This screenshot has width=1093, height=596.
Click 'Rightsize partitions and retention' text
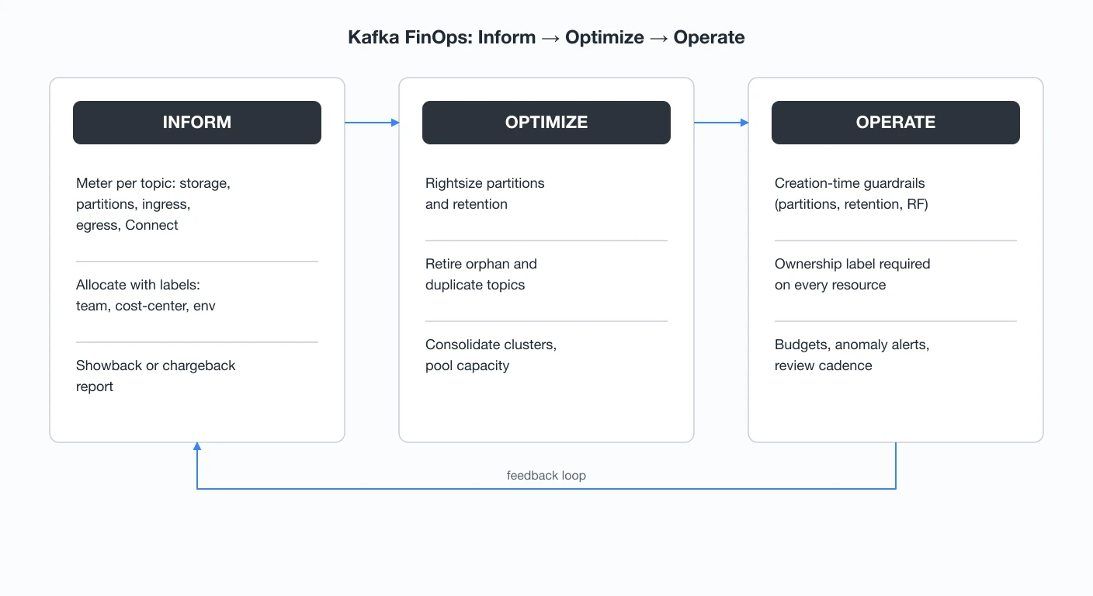[485, 193]
